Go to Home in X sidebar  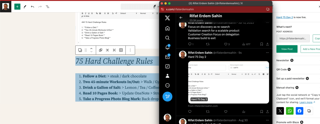pyautogui.click(x=167, y=28)
